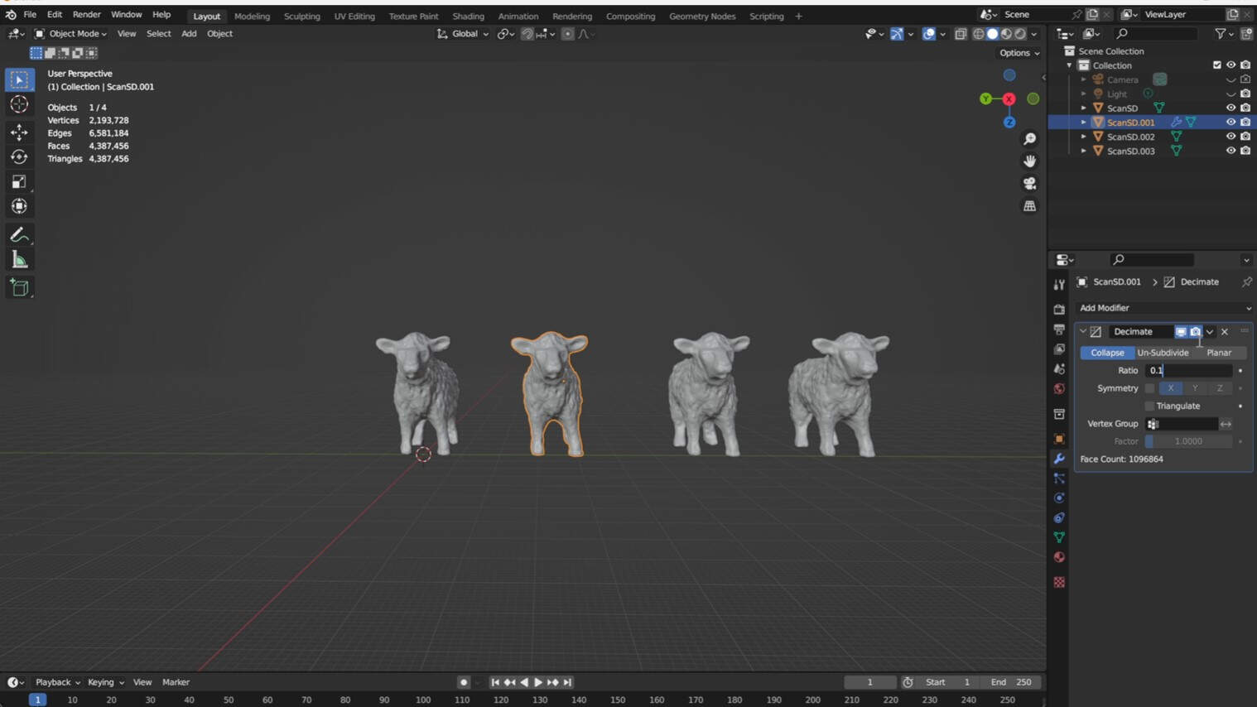
Task: Enable the Symmetry checkbox
Action: point(1149,388)
